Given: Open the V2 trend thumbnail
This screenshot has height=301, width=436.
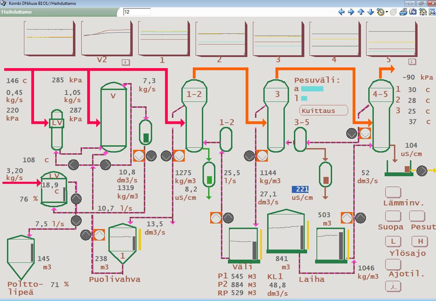Looking at the screenshot, I should pyautogui.click(x=107, y=38).
